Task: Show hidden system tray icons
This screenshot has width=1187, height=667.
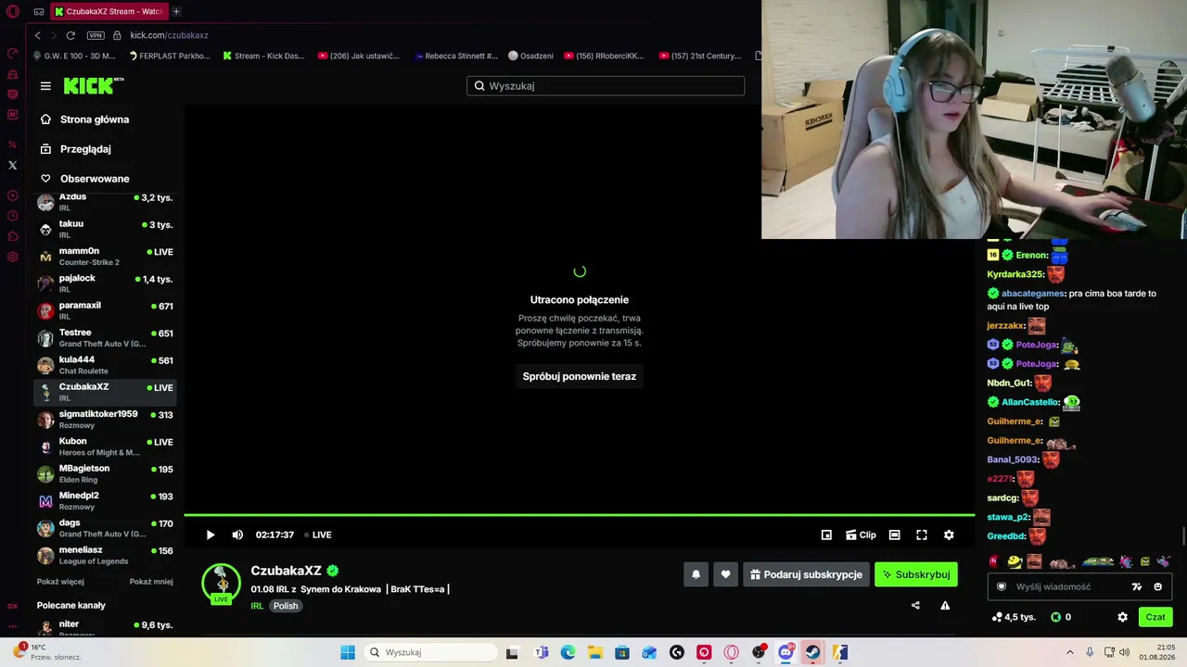Action: tap(1069, 652)
